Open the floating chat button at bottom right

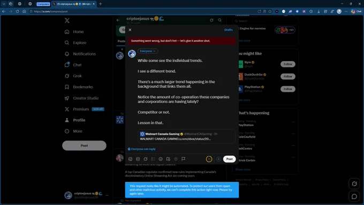point(354,196)
